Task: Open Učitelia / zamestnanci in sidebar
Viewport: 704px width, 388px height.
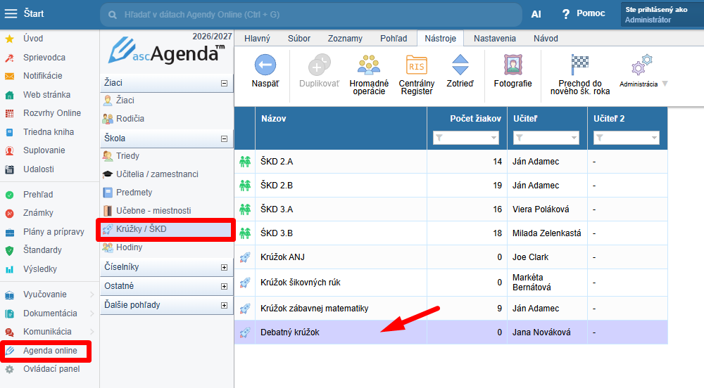Action: [157, 174]
